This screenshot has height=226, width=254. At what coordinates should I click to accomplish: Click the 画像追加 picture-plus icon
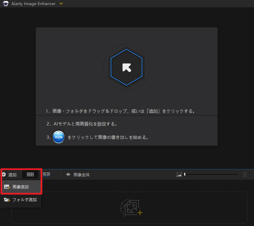7,187
